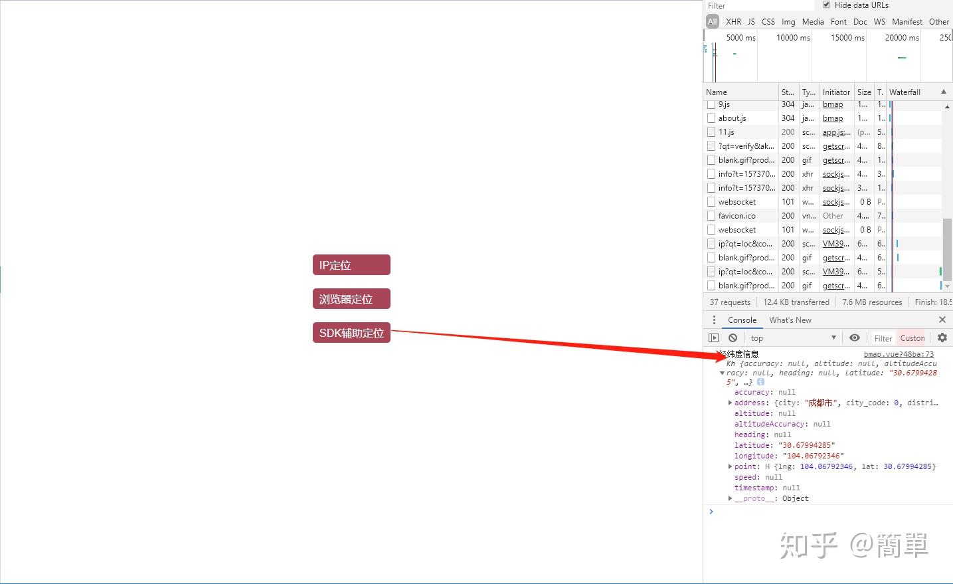
Task: Click the console prompt chevron
Action: 711,511
